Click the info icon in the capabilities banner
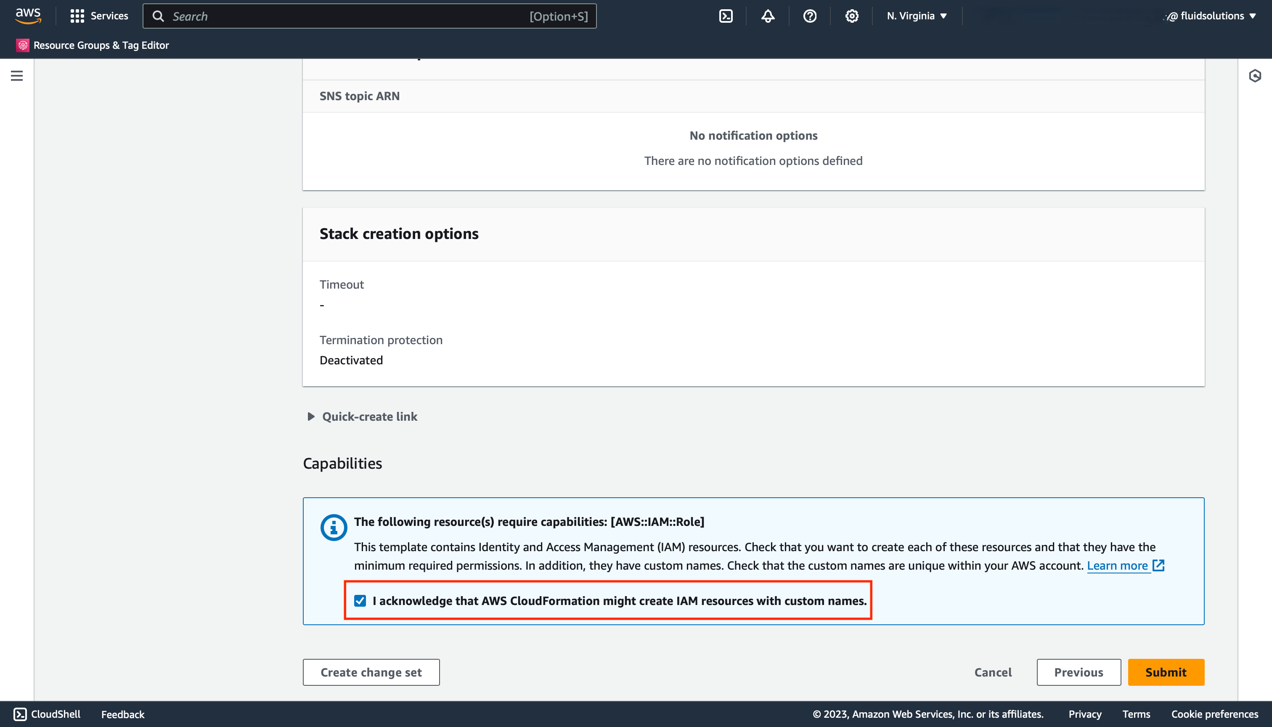This screenshot has width=1272, height=727. 334,527
